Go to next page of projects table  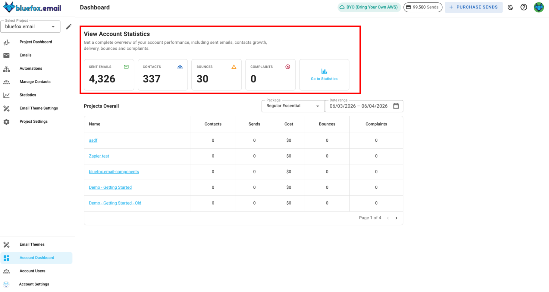[x=396, y=218]
